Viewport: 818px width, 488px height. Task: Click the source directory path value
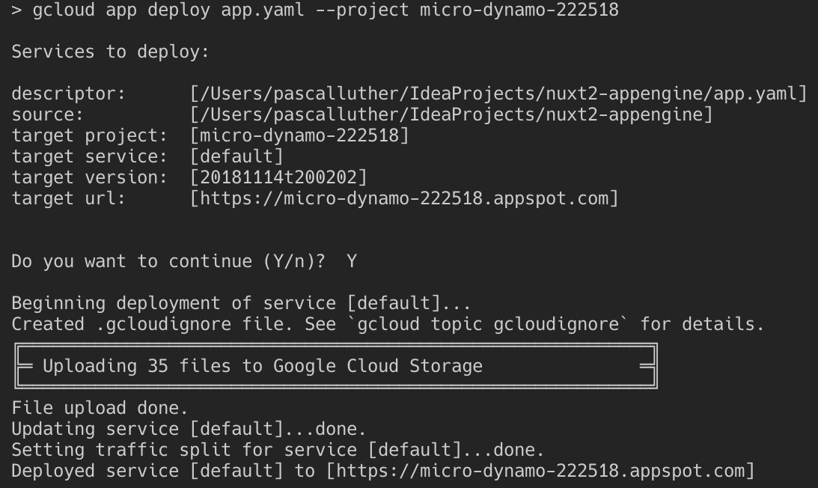(x=451, y=115)
